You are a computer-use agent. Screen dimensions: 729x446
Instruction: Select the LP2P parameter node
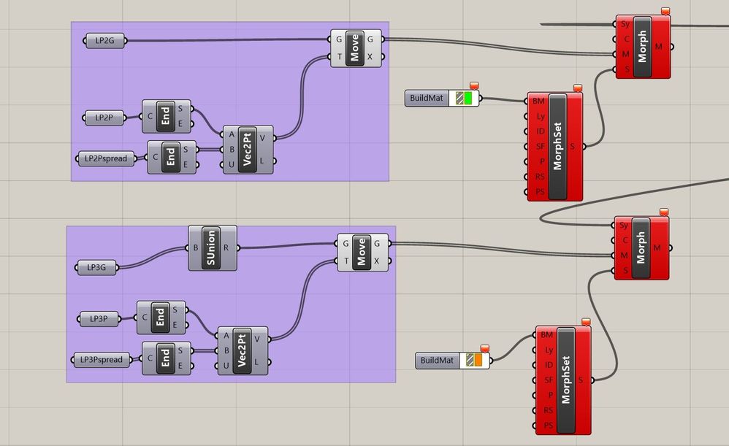click(104, 118)
